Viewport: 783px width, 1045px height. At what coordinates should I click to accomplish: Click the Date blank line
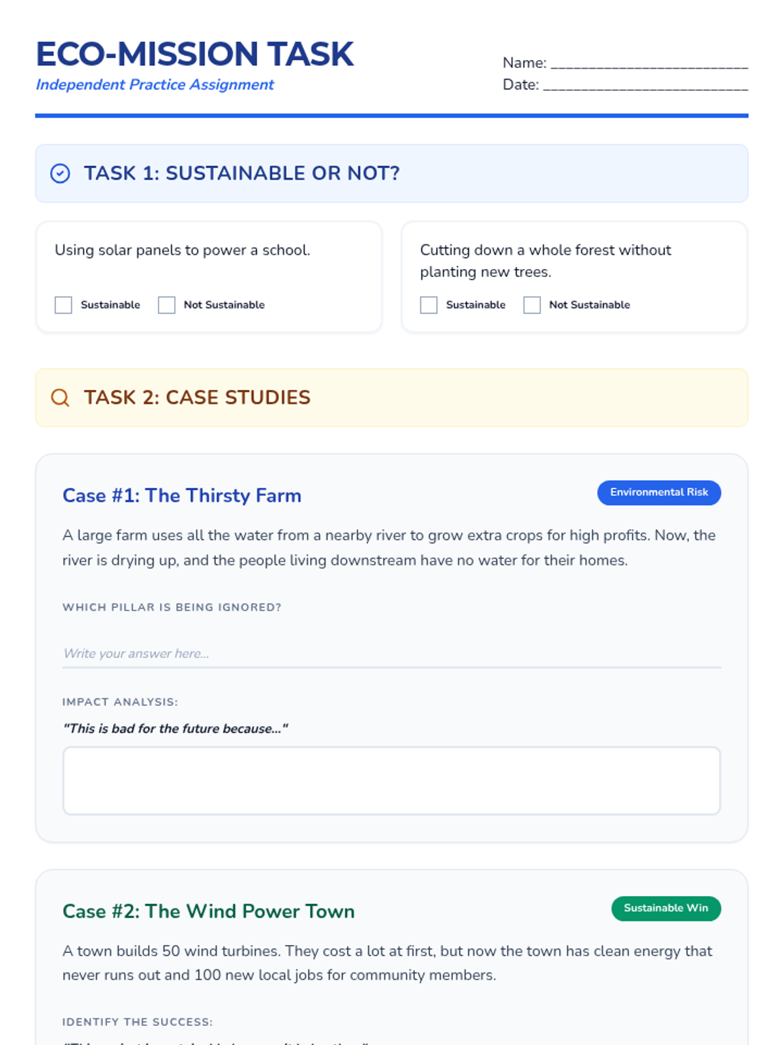[x=645, y=85]
